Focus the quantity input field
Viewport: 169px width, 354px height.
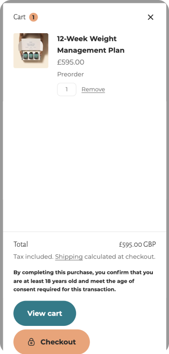(67, 89)
